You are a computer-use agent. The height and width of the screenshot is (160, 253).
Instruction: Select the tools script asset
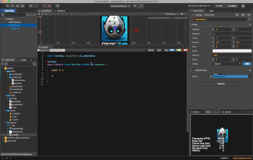click(x=13, y=107)
